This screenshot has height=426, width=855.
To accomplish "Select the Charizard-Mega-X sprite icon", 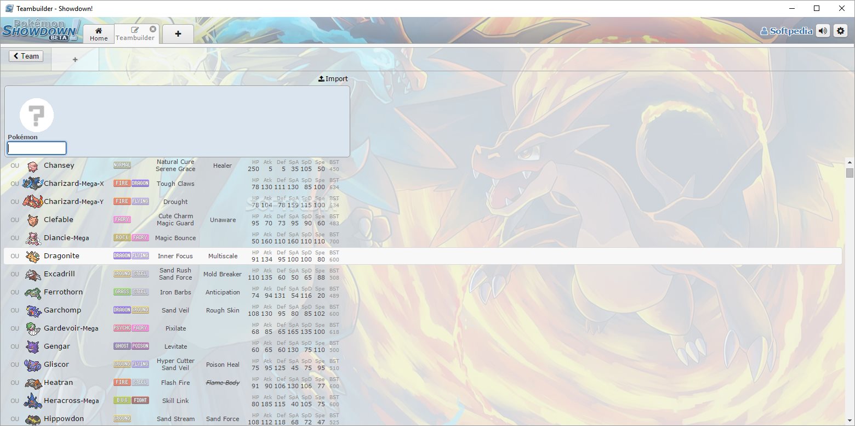I will point(33,184).
